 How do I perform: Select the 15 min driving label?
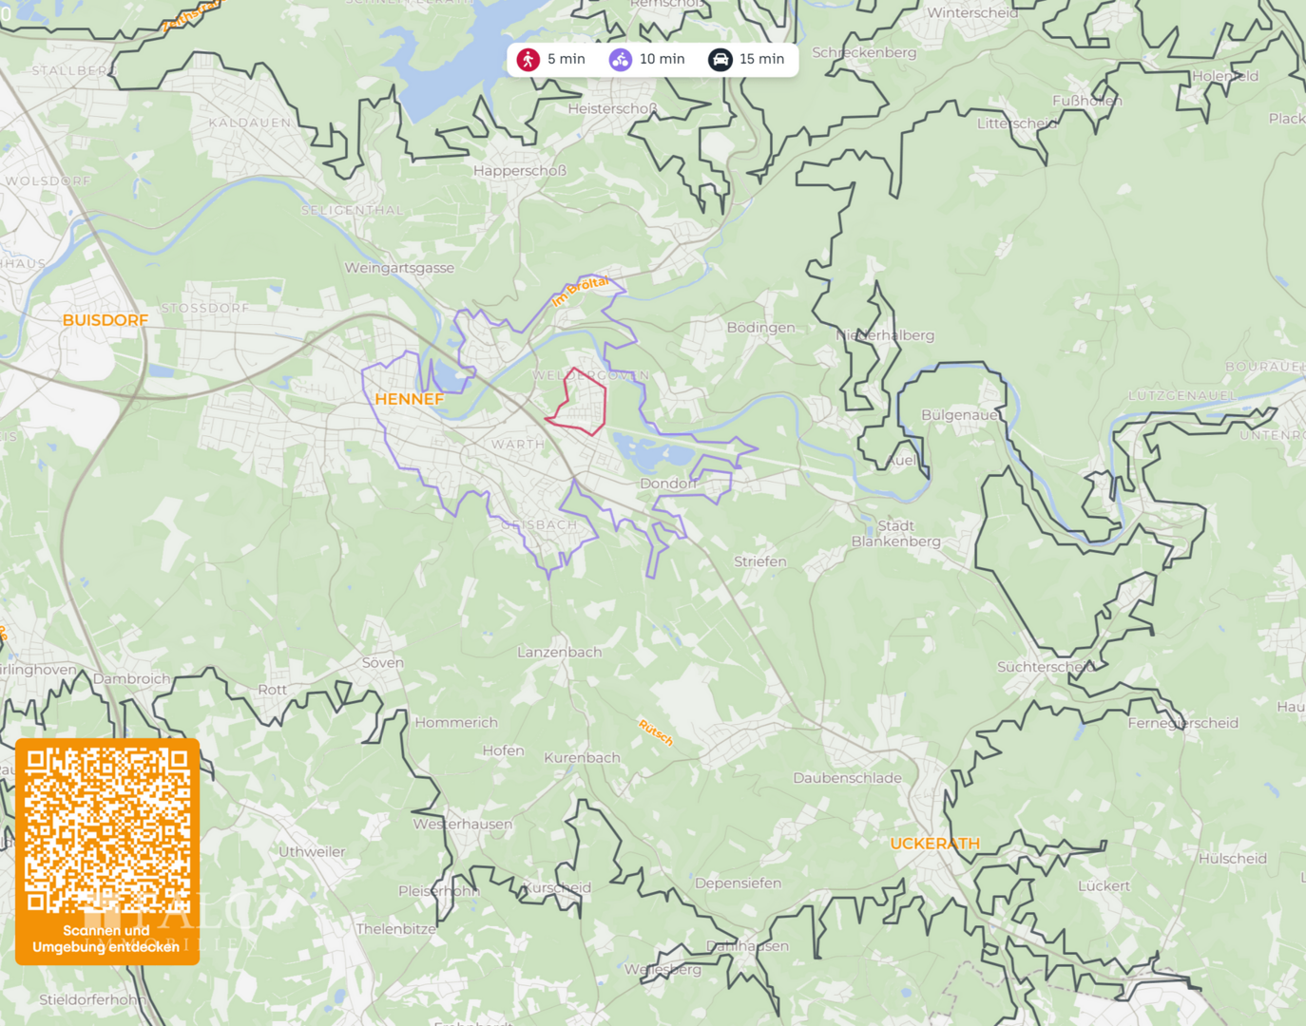click(762, 59)
